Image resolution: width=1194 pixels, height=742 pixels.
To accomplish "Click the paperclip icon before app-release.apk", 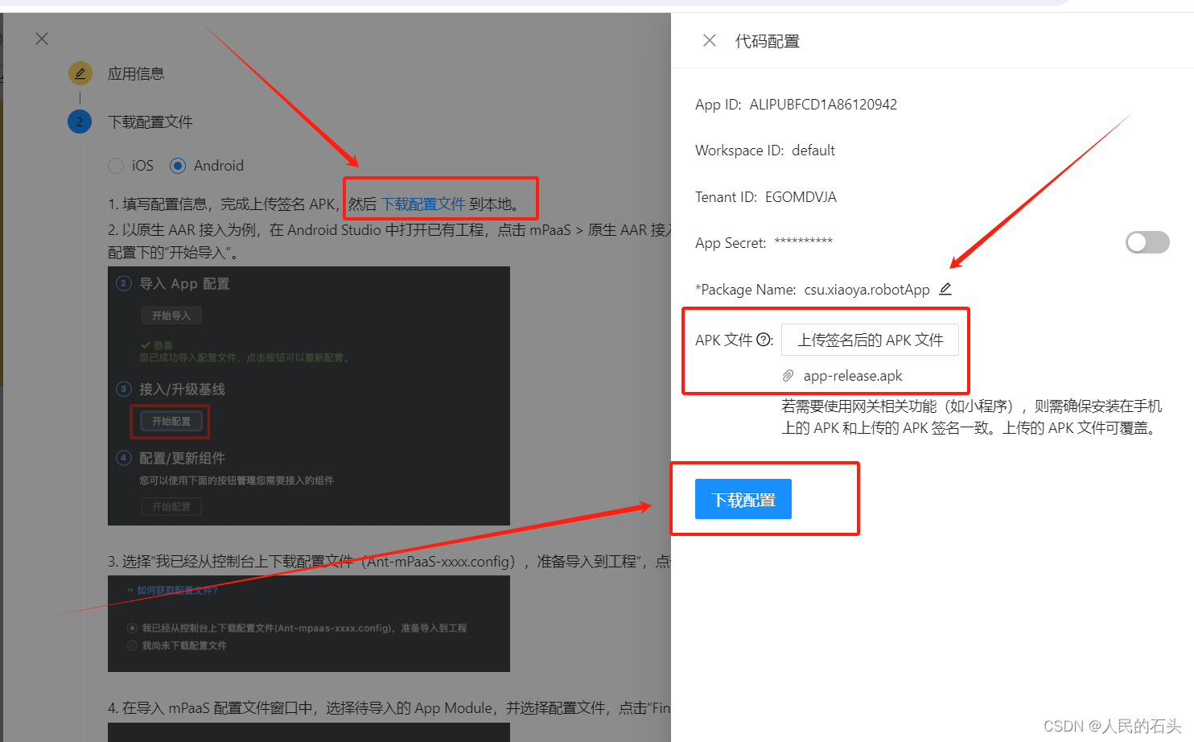I will [790, 375].
